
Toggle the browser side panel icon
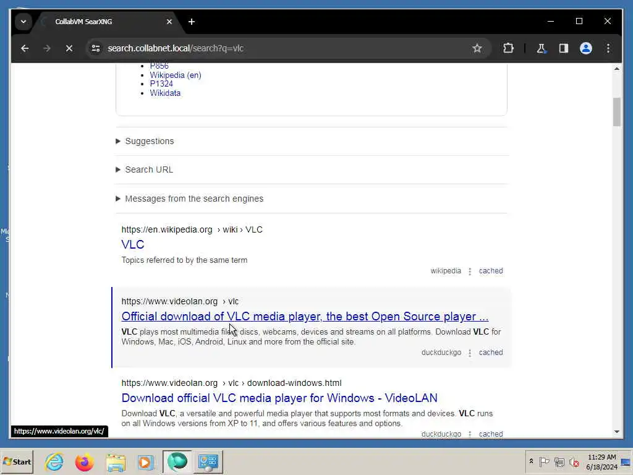point(564,48)
